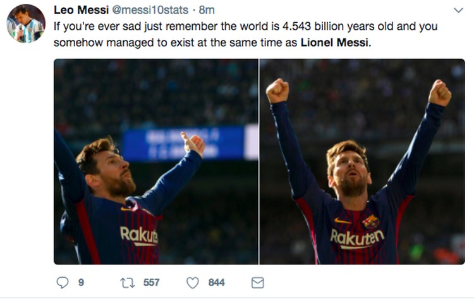Open the Leo Messi display name link
474x303 pixels.
[81, 10]
